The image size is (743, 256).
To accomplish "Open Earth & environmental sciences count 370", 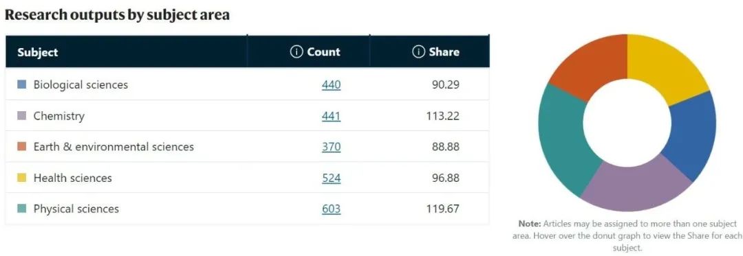I will coord(331,147).
